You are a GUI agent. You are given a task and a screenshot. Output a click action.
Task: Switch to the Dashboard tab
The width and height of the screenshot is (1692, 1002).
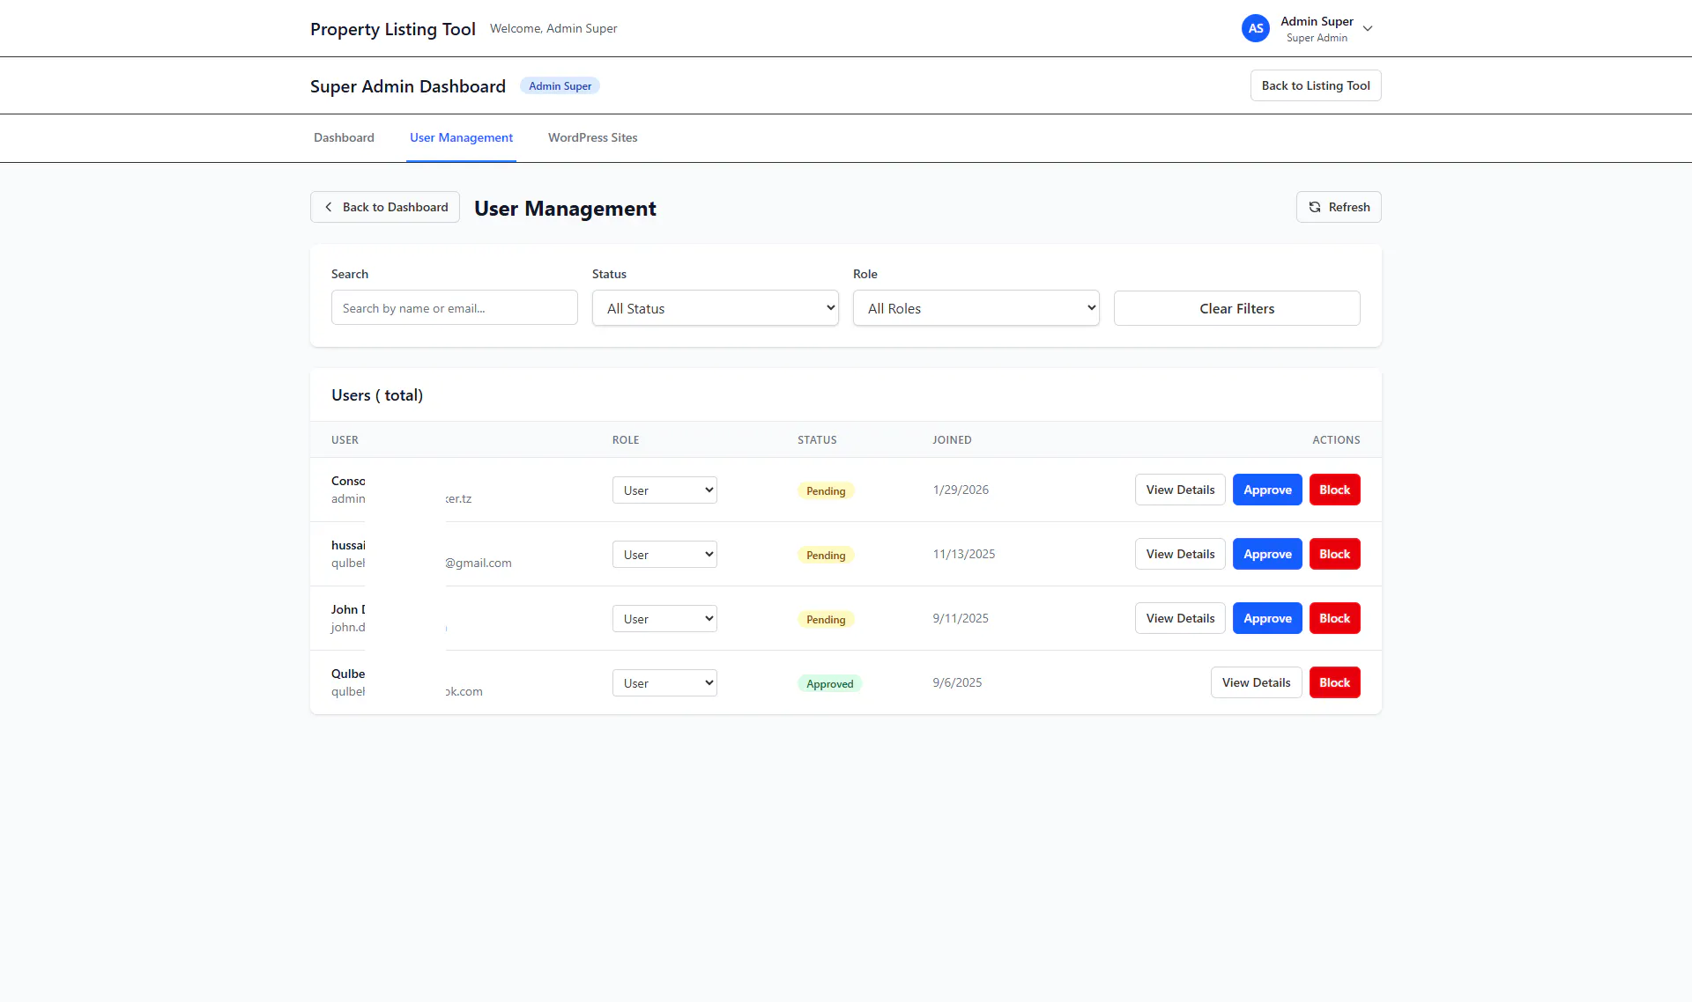tap(344, 137)
